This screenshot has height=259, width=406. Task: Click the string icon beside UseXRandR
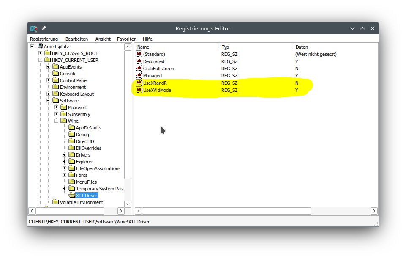click(x=139, y=83)
